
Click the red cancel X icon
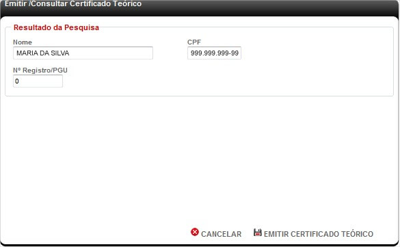[195, 232]
